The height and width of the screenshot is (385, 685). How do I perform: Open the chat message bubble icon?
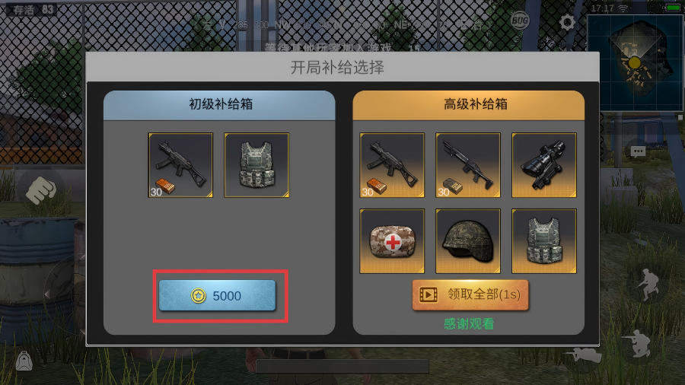638,151
